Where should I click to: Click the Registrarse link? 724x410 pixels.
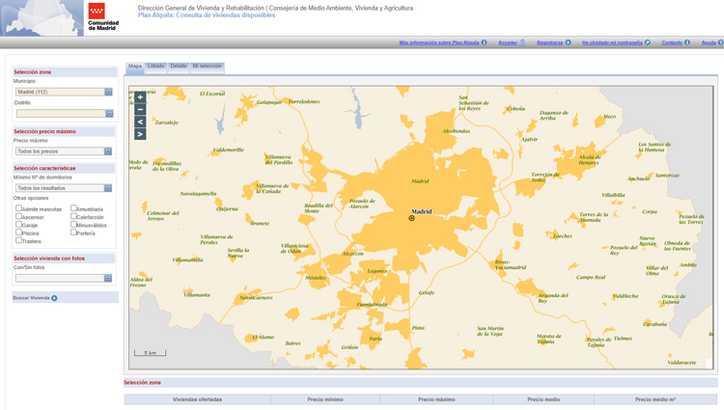(x=550, y=42)
